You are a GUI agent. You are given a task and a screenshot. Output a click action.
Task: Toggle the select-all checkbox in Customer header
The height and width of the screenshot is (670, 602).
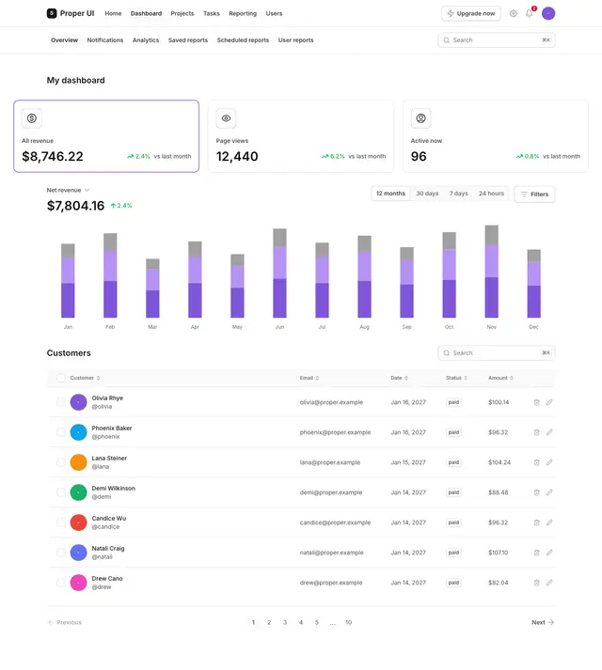coord(61,378)
